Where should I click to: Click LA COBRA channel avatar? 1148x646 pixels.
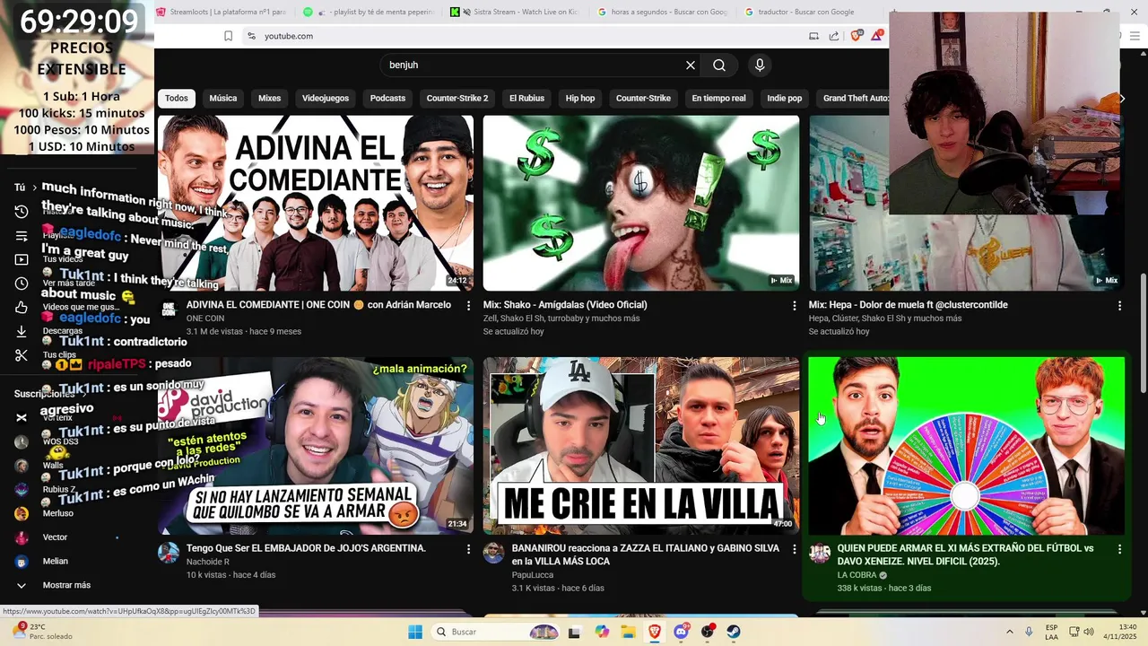820,553
